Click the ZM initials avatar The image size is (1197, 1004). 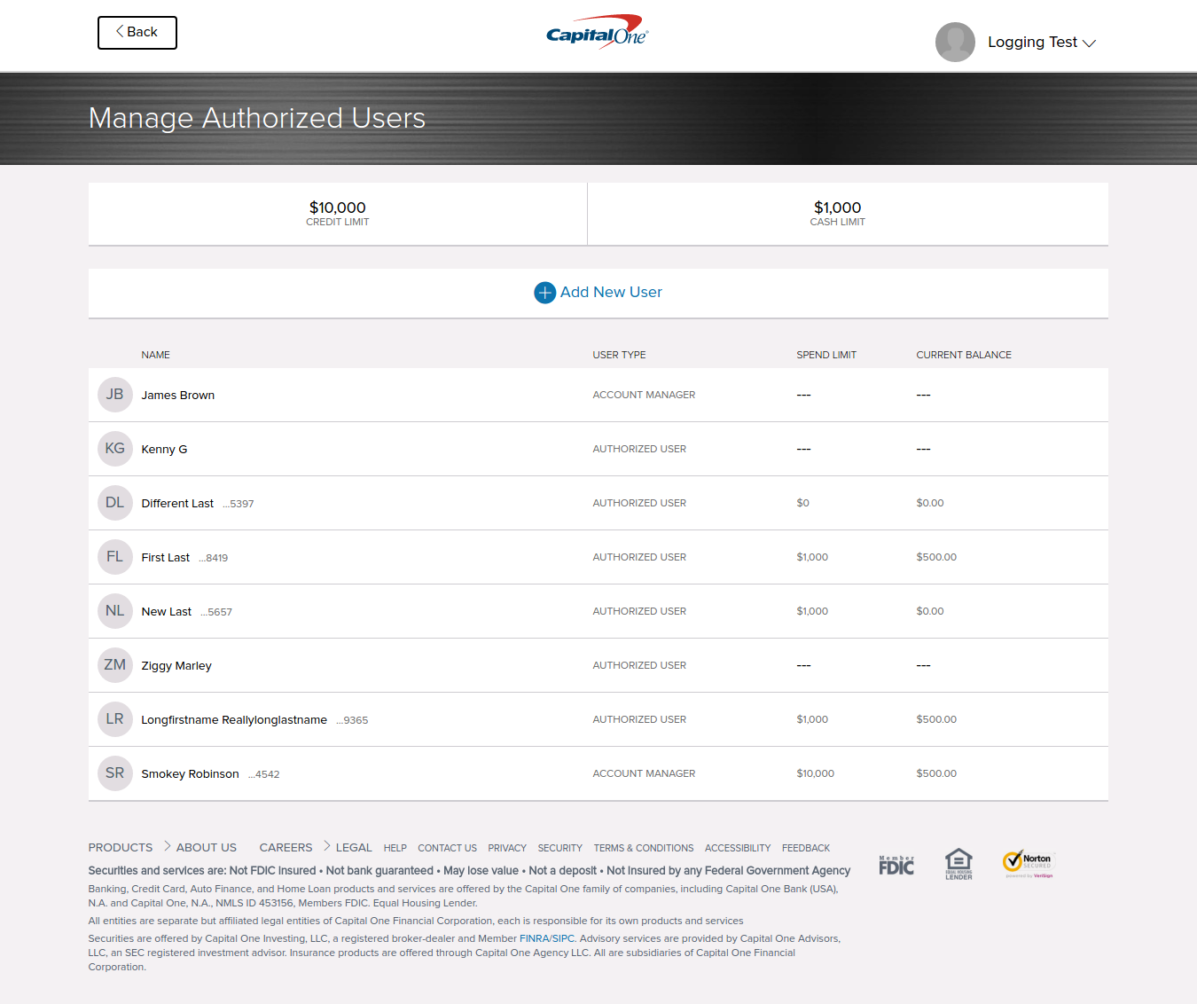click(115, 665)
